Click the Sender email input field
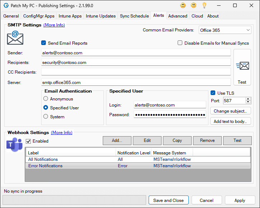 tap(136, 53)
